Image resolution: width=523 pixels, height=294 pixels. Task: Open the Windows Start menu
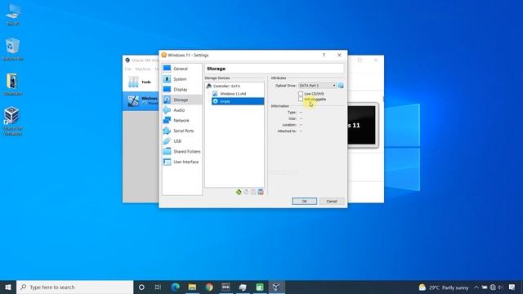tap(8, 287)
